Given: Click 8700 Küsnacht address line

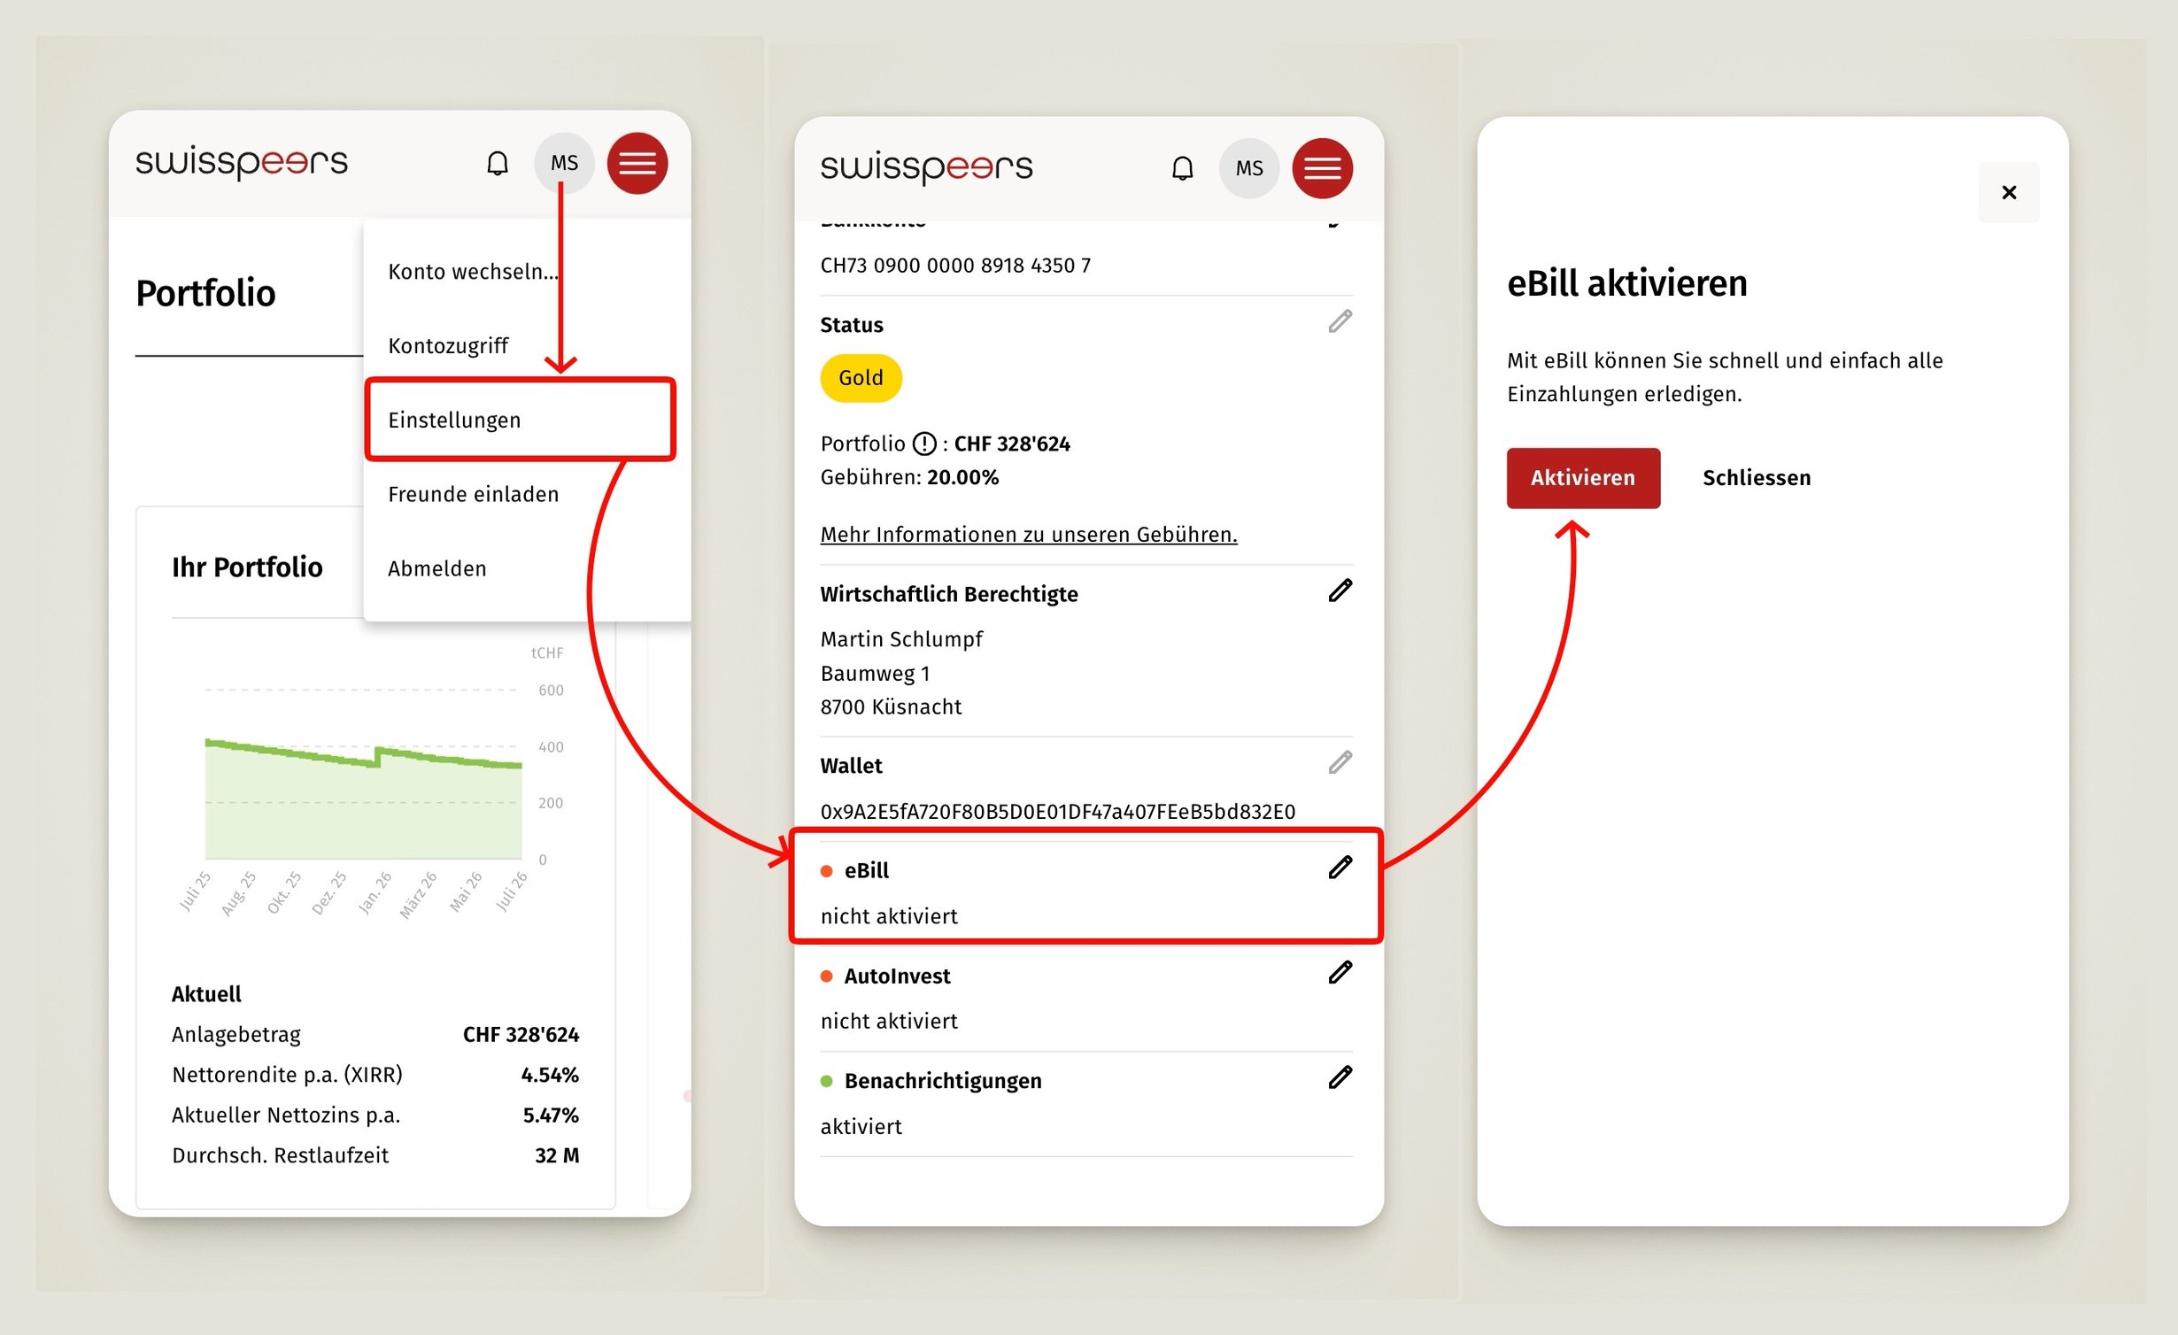Looking at the screenshot, I should pyautogui.click(x=891, y=707).
